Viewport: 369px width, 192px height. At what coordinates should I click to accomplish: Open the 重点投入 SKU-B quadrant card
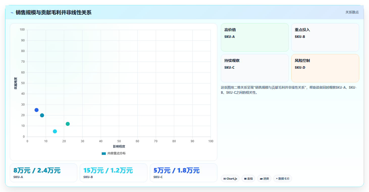[325, 37]
